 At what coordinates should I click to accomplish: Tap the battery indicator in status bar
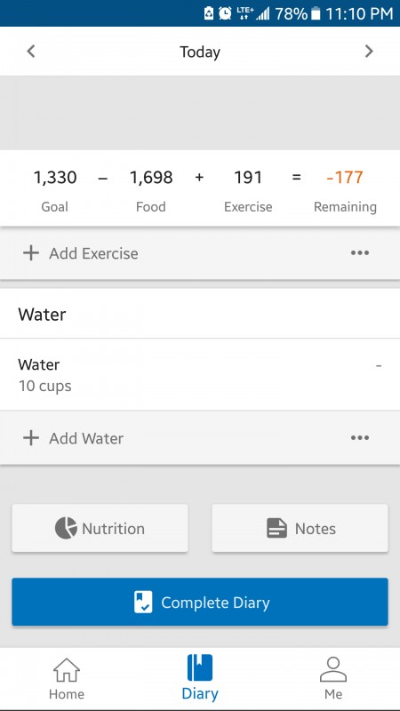coord(316,13)
